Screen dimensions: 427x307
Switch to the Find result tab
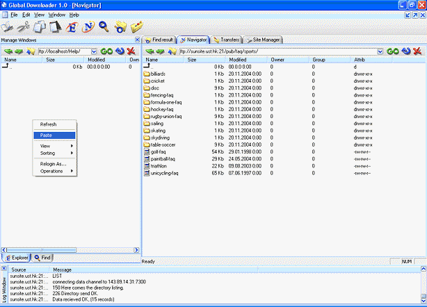click(159, 40)
